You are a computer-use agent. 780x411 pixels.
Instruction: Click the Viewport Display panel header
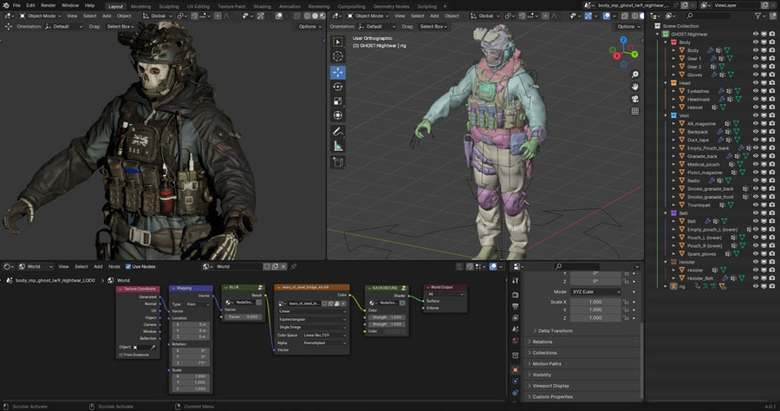point(550,386)
